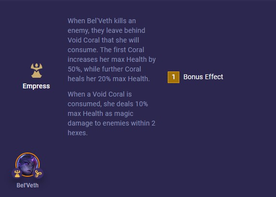Viewport: 276px width, 197px height.
Task: Select the Bonus Effect label
Action: (x=203, y=77)
